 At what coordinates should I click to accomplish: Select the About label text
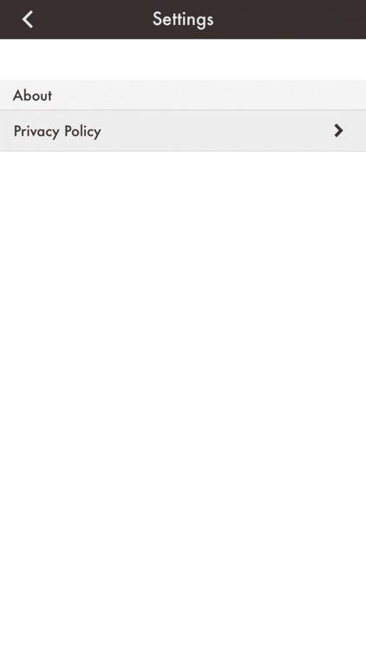point(32,95)
